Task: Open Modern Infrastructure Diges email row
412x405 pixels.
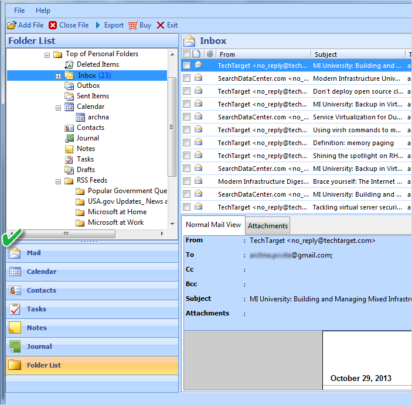Action: pos(296,181)
